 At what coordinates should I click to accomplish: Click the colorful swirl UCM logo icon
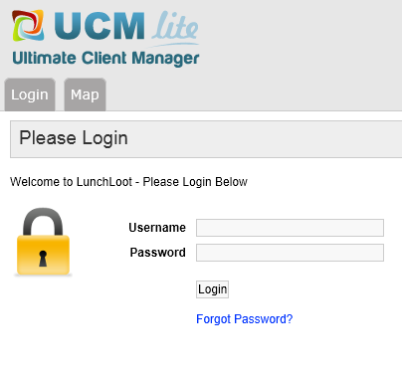click(28, 26)
